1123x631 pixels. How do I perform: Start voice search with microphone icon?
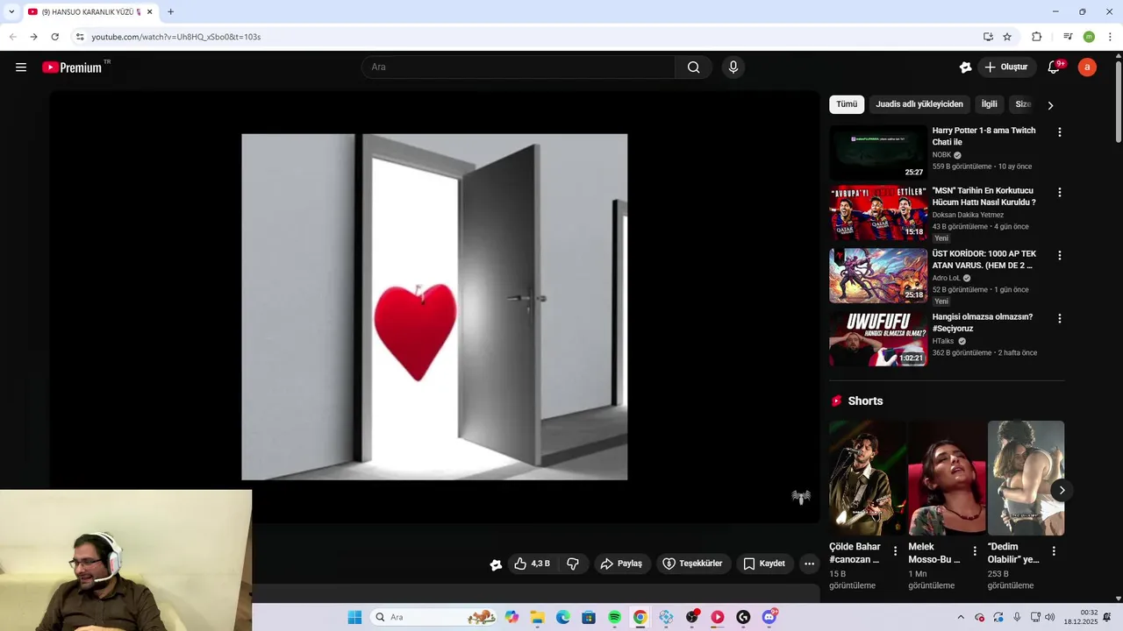tap(733, 67)
